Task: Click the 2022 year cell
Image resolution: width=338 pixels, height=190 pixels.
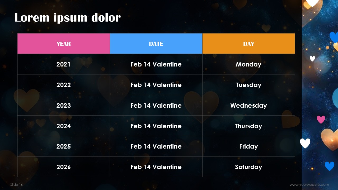Action: pyautogui.click(x=64, y=85)
